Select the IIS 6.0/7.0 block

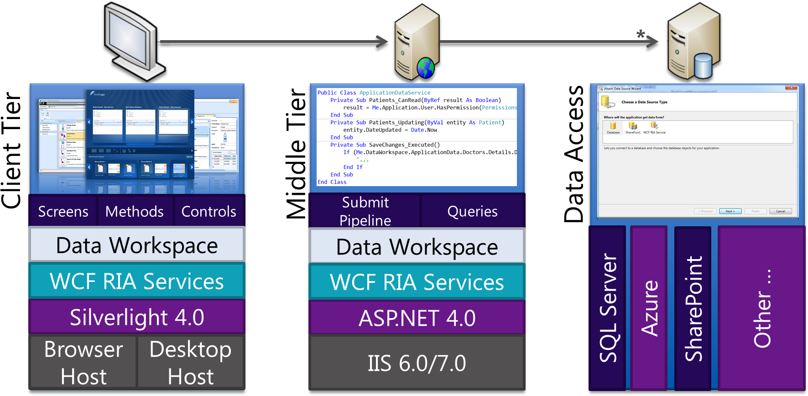coord(417,363)
